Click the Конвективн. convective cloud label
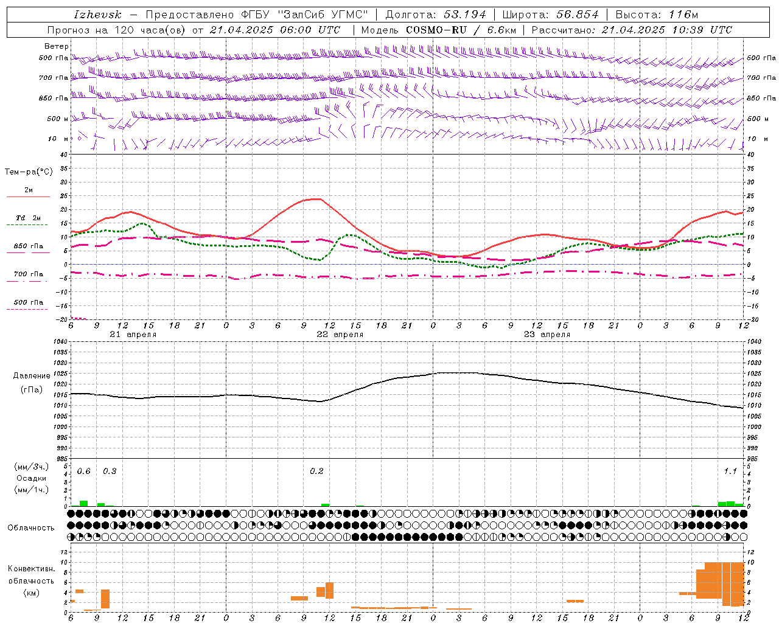This screenshot has width=779, height=623. (x=31, y=569)
